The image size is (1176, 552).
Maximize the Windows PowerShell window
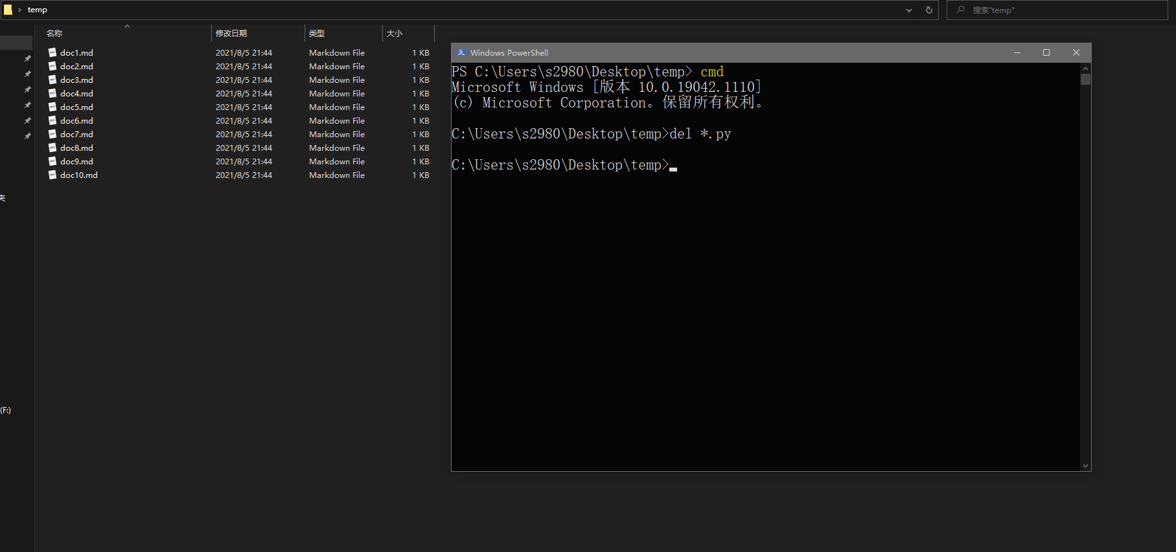[1046, 52]
